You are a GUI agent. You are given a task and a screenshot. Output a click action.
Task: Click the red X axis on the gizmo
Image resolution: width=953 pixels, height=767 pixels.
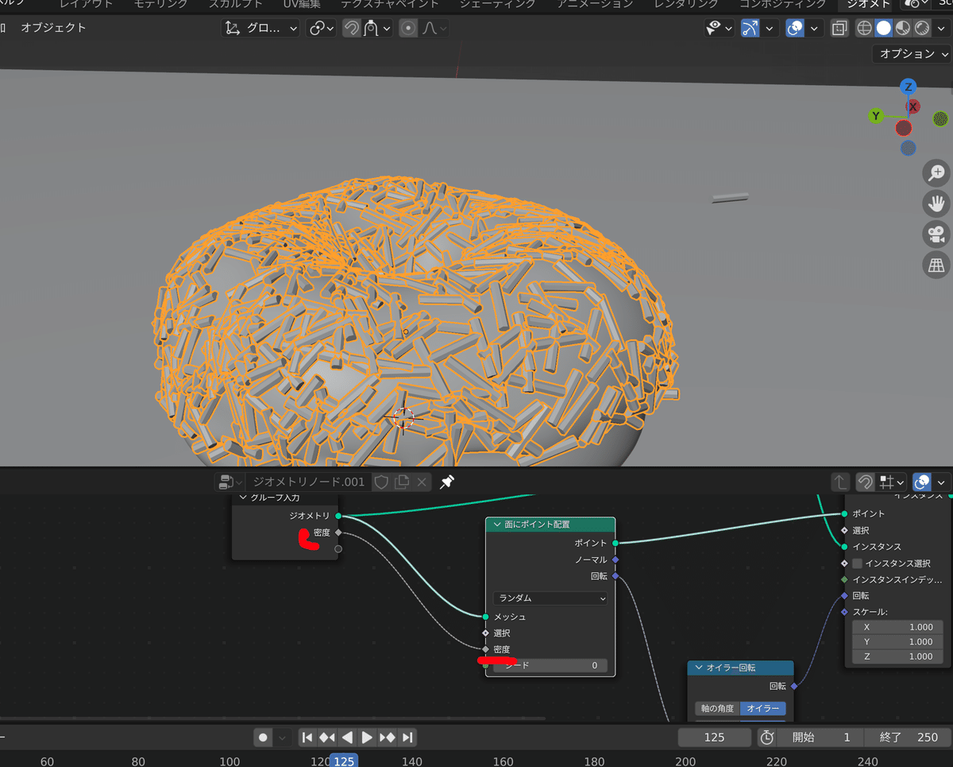click(913, 107)
